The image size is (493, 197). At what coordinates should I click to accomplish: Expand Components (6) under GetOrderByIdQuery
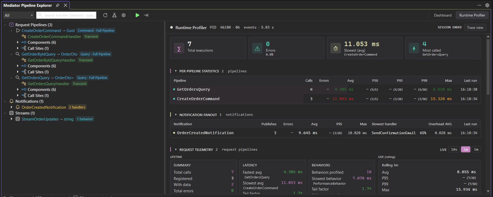pyautogui.click(x=18, y=66)
